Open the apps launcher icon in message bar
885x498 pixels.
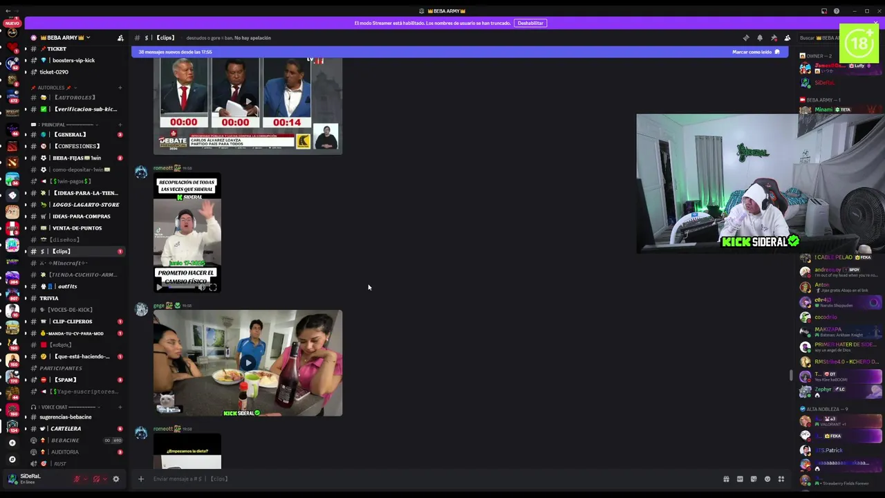click(x=781, y=479)
